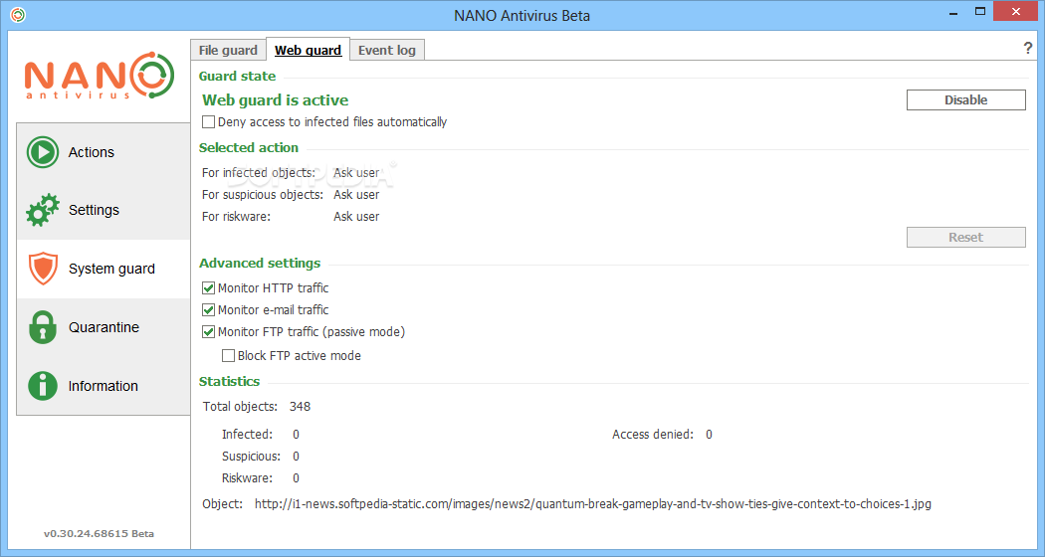Click the Advanced settings heading
Image resolution: width=1045 pixels, height=557 pixels.
pos(260,264)
